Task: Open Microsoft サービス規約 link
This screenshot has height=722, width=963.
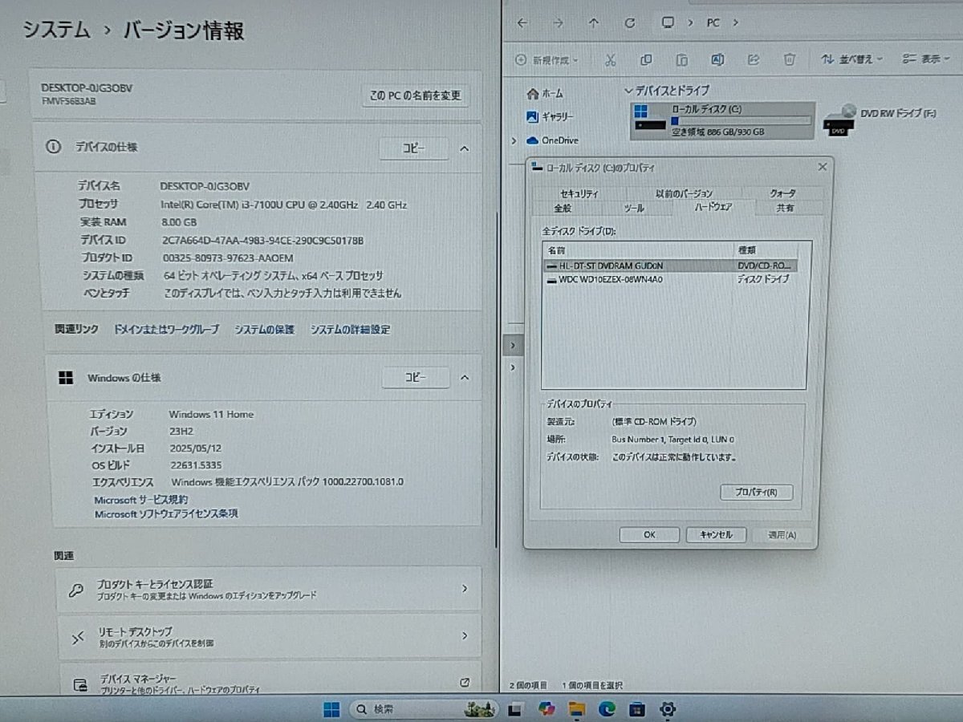Action: (141, 499)
